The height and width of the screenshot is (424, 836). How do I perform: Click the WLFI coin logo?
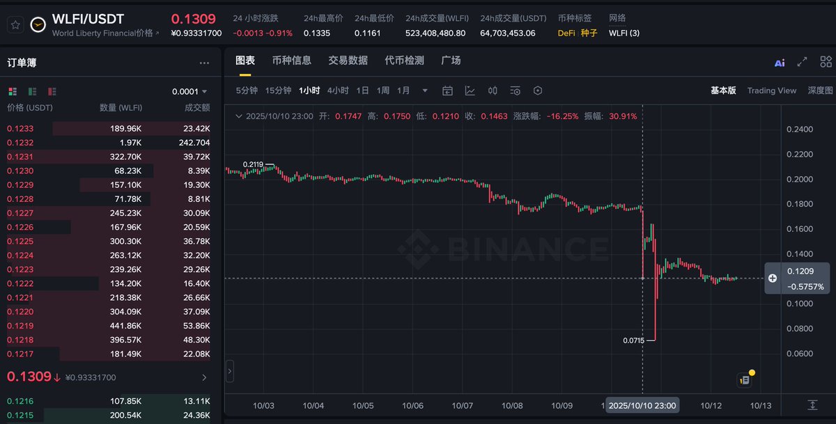click(38, 24)
